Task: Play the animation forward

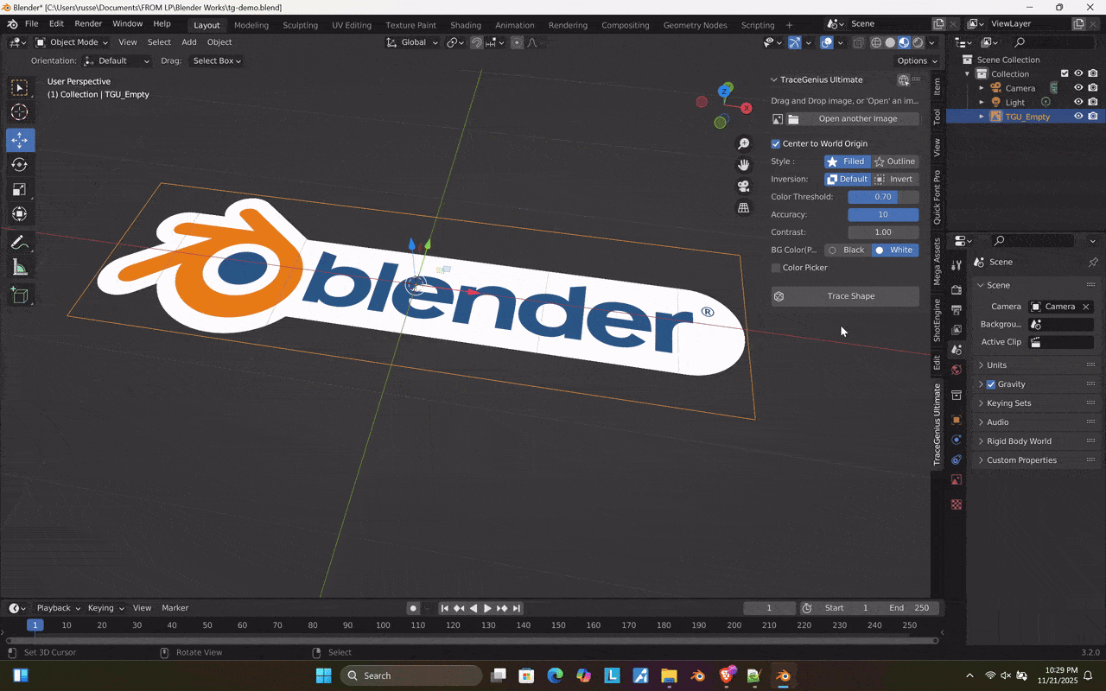Action: coord(487,608)
